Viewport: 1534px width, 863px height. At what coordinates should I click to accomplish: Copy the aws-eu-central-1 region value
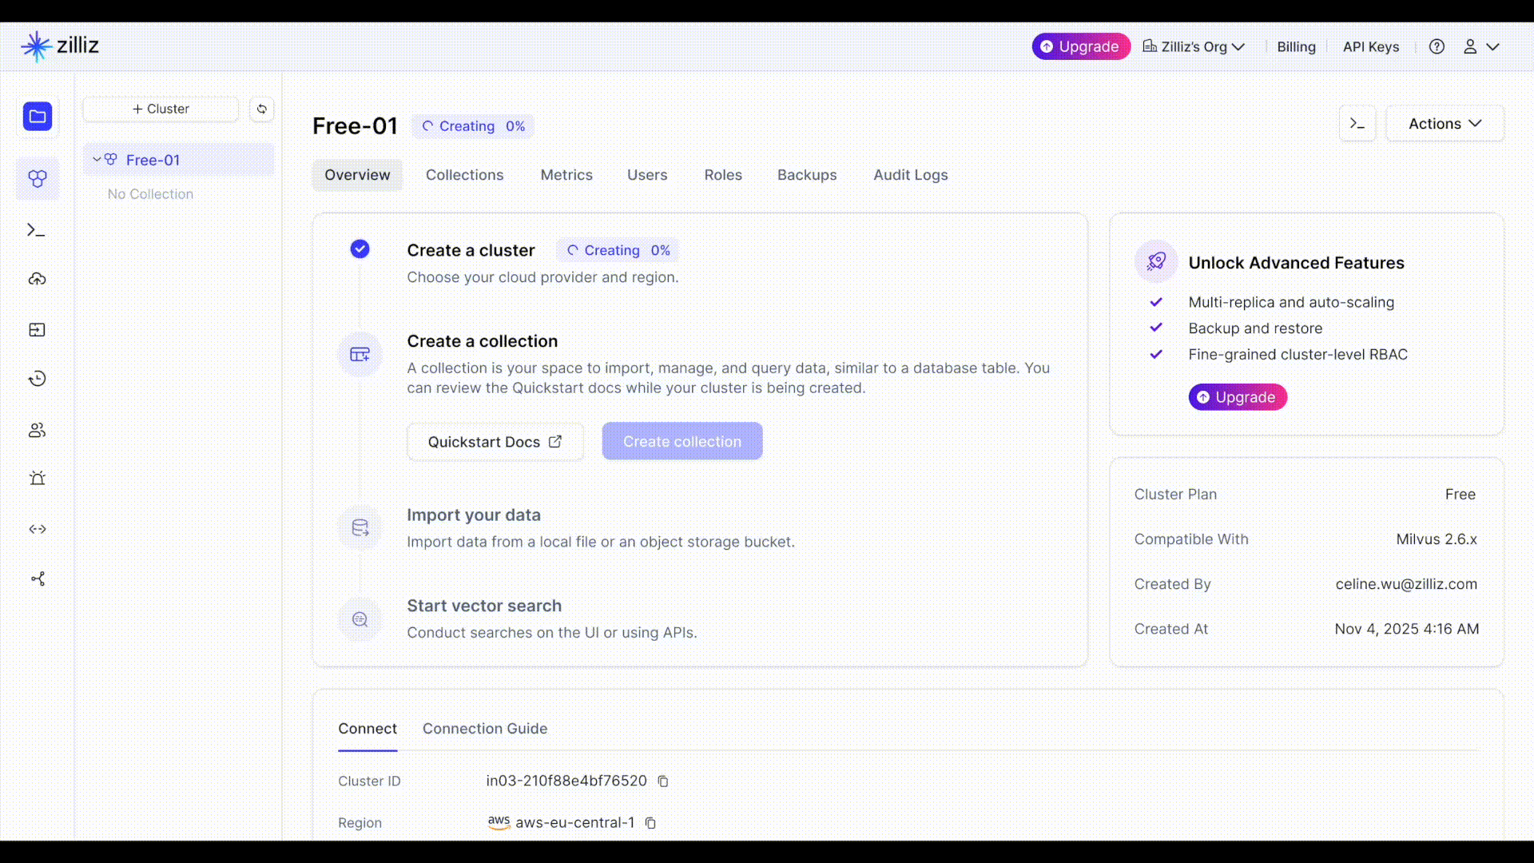(650, 823)
